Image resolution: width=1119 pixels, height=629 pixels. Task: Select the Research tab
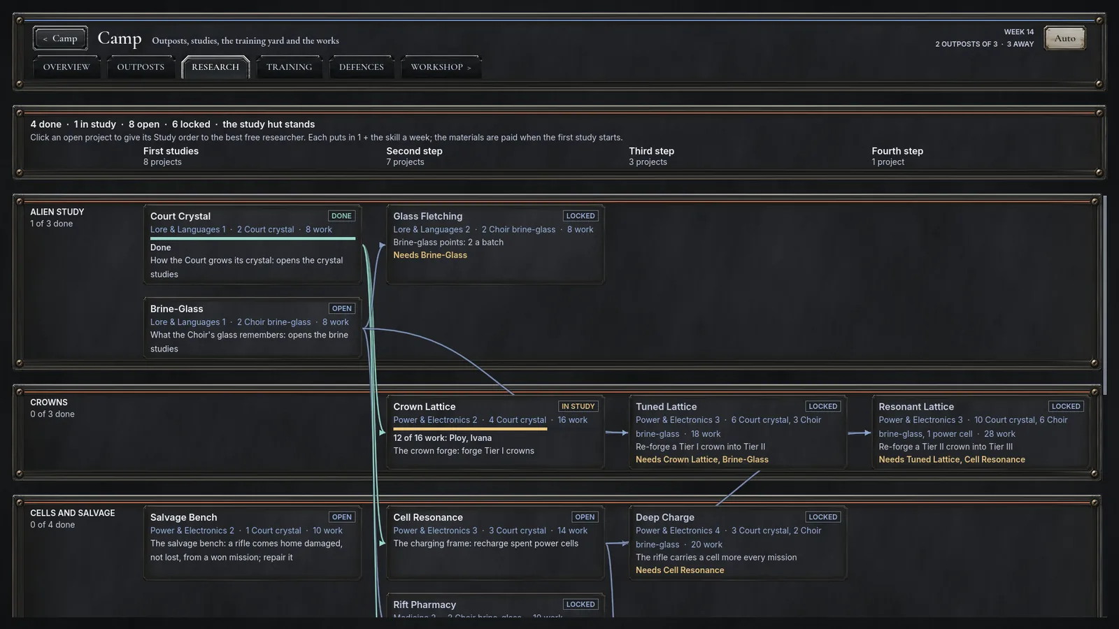pyautogui.click(x=215, y=67)
